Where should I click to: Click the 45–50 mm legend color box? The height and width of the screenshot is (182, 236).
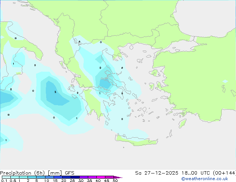pos(109,177)
